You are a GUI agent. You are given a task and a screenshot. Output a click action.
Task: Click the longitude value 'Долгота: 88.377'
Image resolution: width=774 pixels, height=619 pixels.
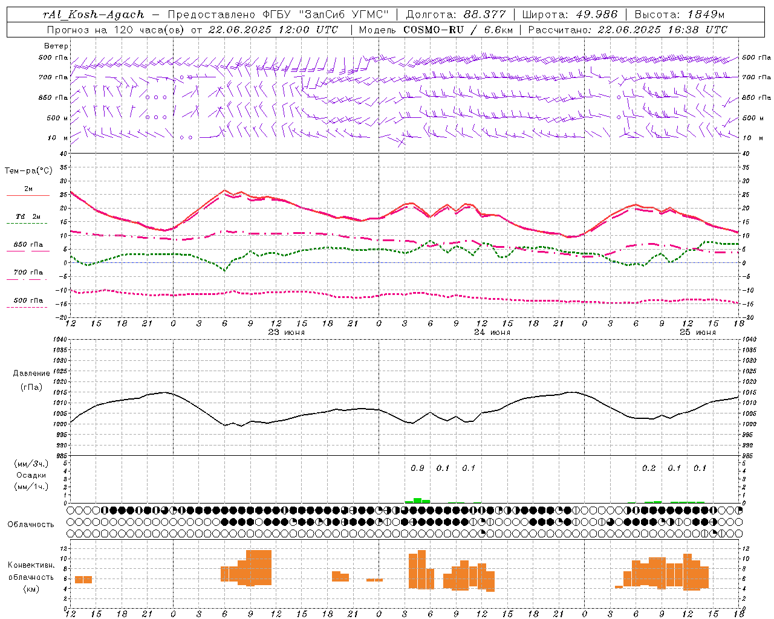point(456,15)
